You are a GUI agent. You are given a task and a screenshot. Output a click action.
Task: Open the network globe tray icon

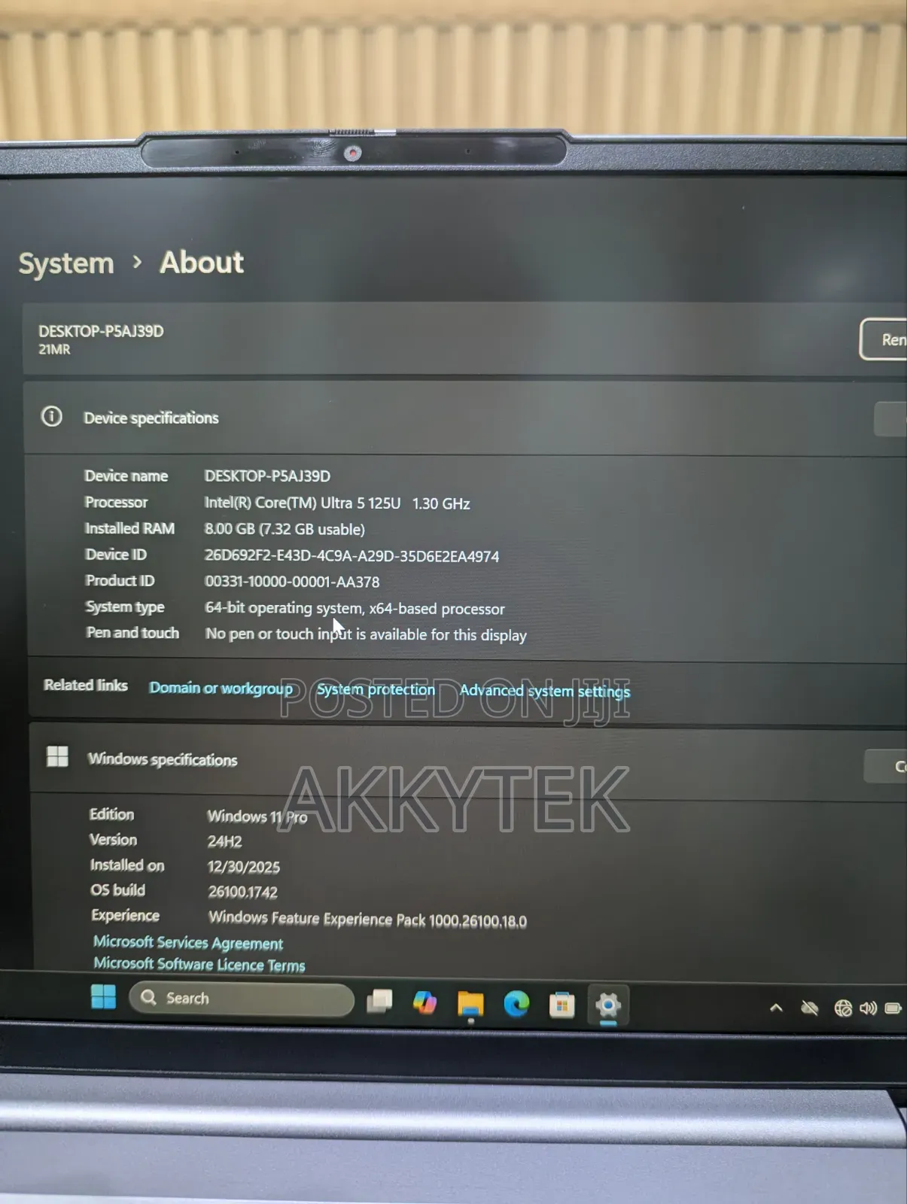pos(843,1008)
